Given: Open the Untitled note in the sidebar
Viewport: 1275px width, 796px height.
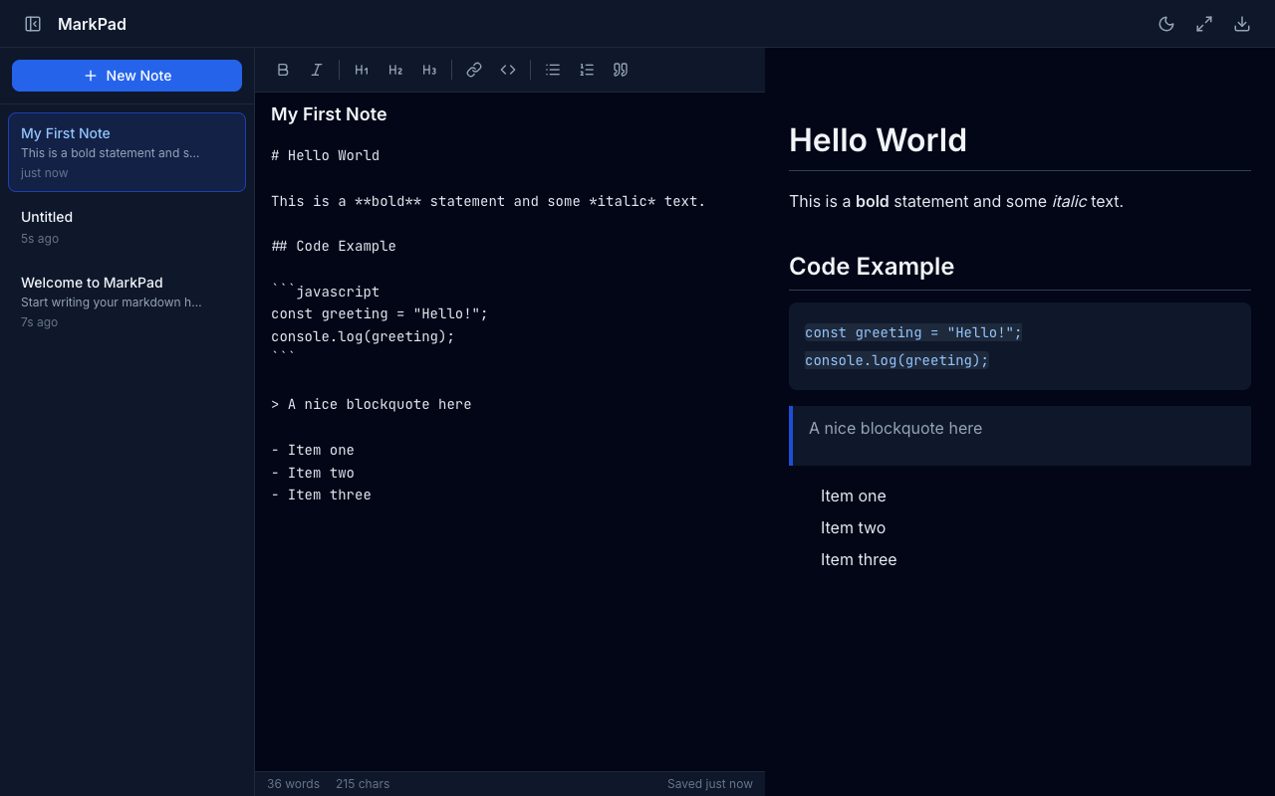Looking at the screenshot, I should coord(127,227).
